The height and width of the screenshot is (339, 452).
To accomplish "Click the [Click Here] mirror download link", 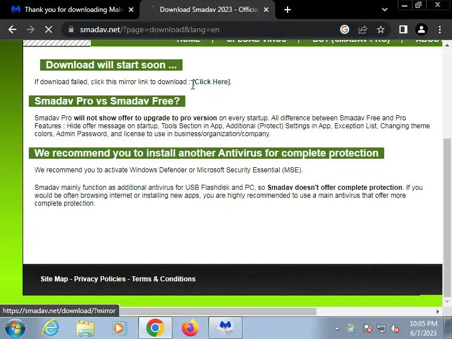I will point(212,82).
